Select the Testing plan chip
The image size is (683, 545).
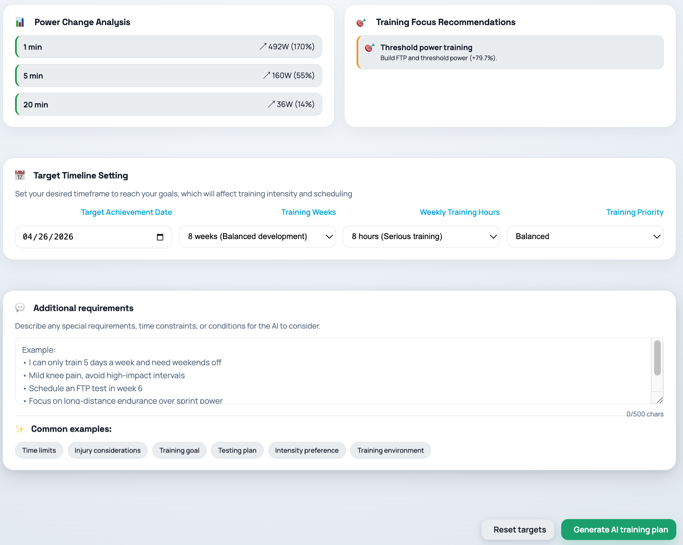coord(237,451)
